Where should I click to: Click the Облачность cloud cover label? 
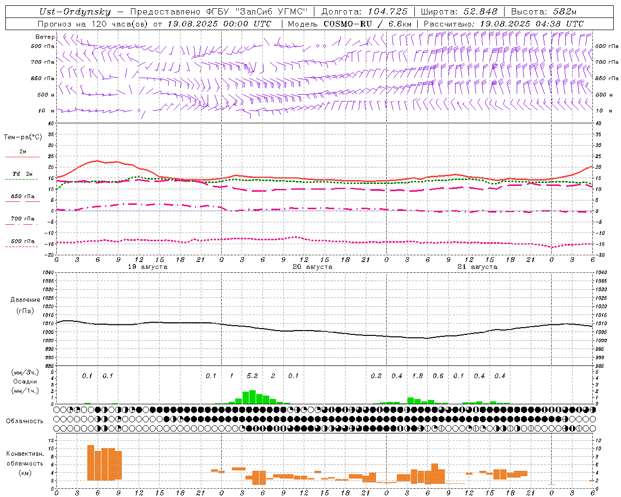(x=25, y=421)
